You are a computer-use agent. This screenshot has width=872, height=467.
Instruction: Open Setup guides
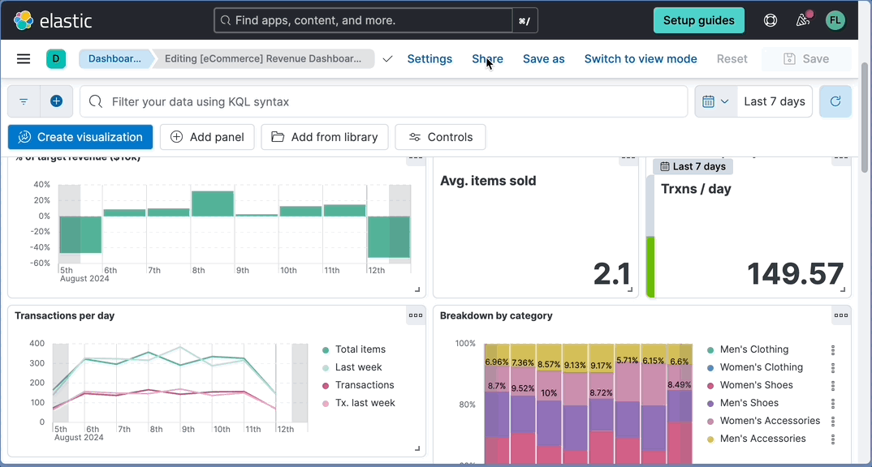[698, 20]
